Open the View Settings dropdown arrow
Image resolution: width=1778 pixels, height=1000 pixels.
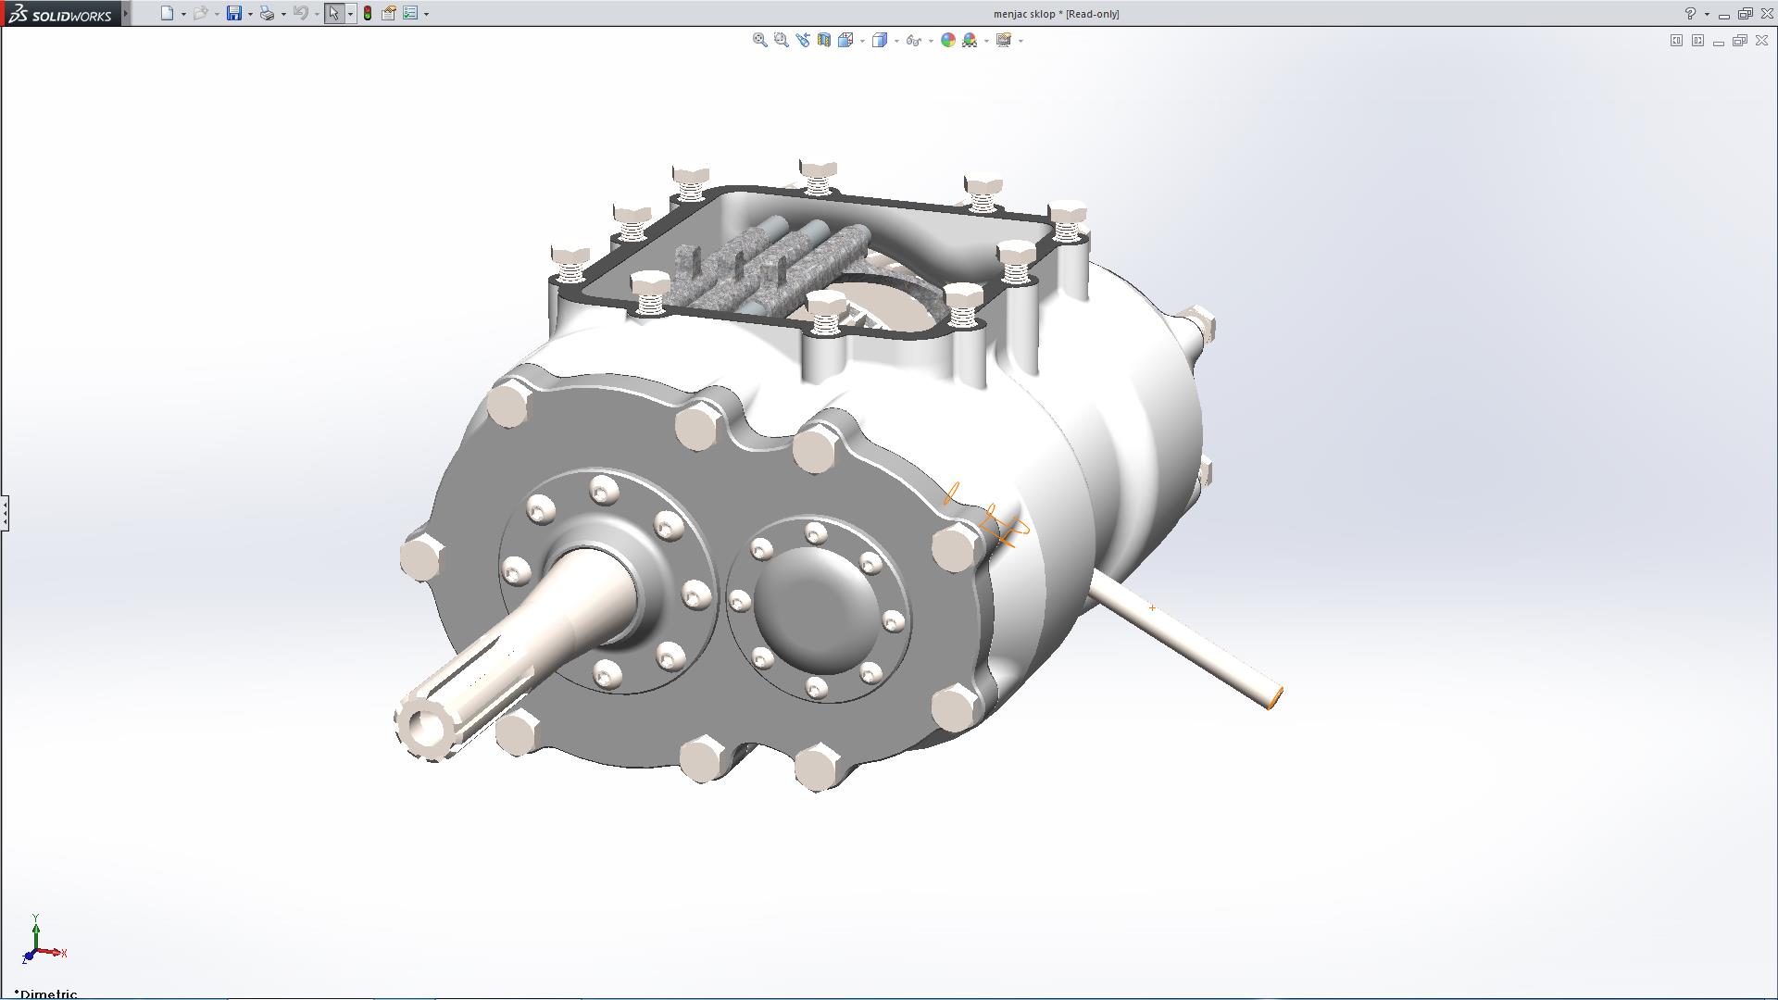[1020, 41]
